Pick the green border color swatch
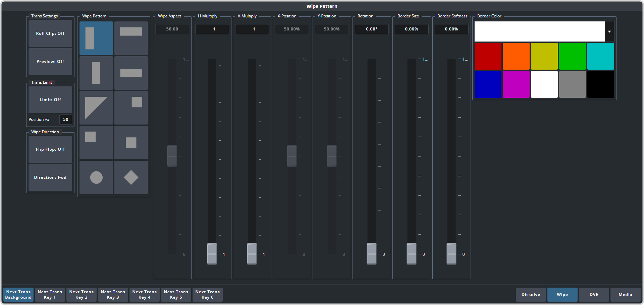The height and width of the screenshot is (305, 644). (x=573, y=56)
